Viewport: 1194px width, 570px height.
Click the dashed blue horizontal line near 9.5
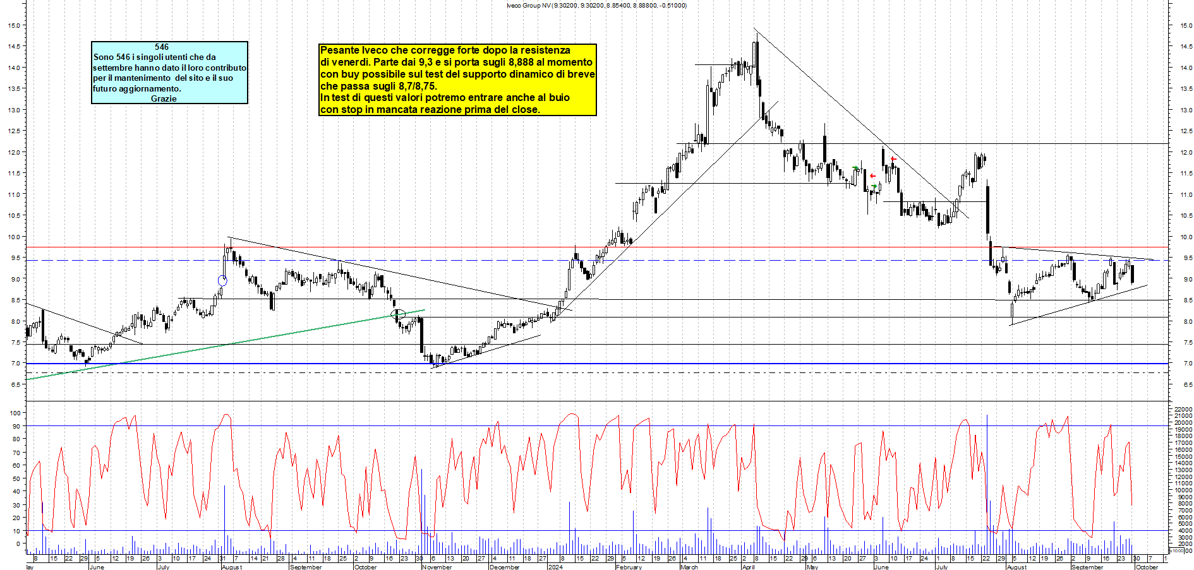[x=597, y=260]
